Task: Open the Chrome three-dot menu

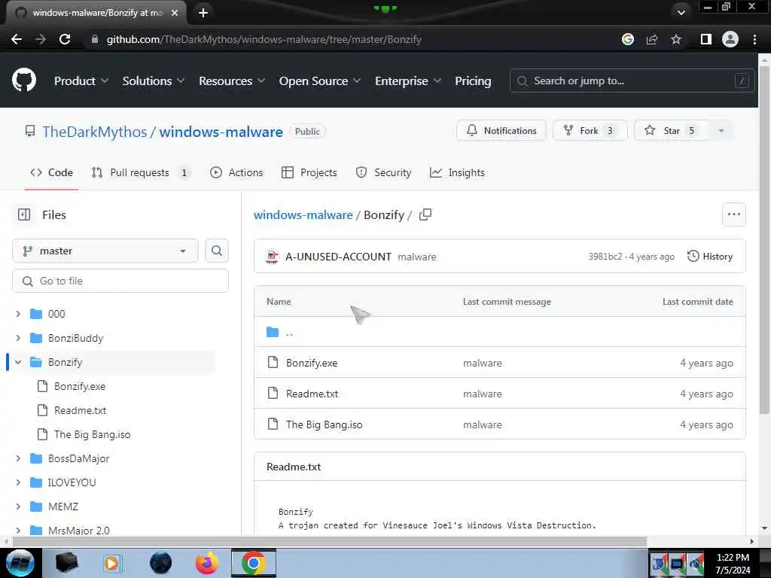Action: point(754,39)
